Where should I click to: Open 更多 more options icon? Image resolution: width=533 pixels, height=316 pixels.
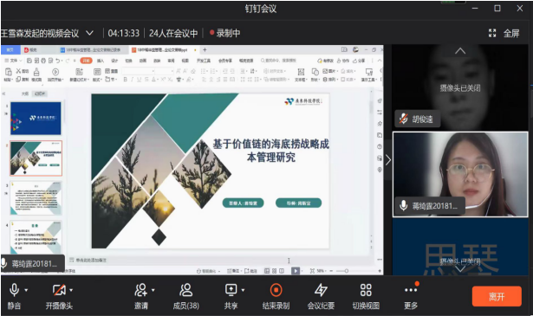click(x=411, y=290)
